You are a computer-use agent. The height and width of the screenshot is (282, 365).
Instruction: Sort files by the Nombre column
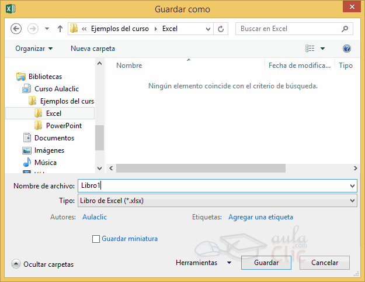[x=129, y=66]
